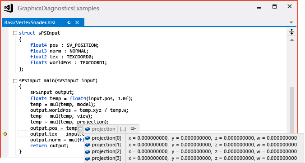The height and width of the screenshot is (163, 305).
Task: Collapse the struct sPSInput block
Action: click(x=15, y=33)
